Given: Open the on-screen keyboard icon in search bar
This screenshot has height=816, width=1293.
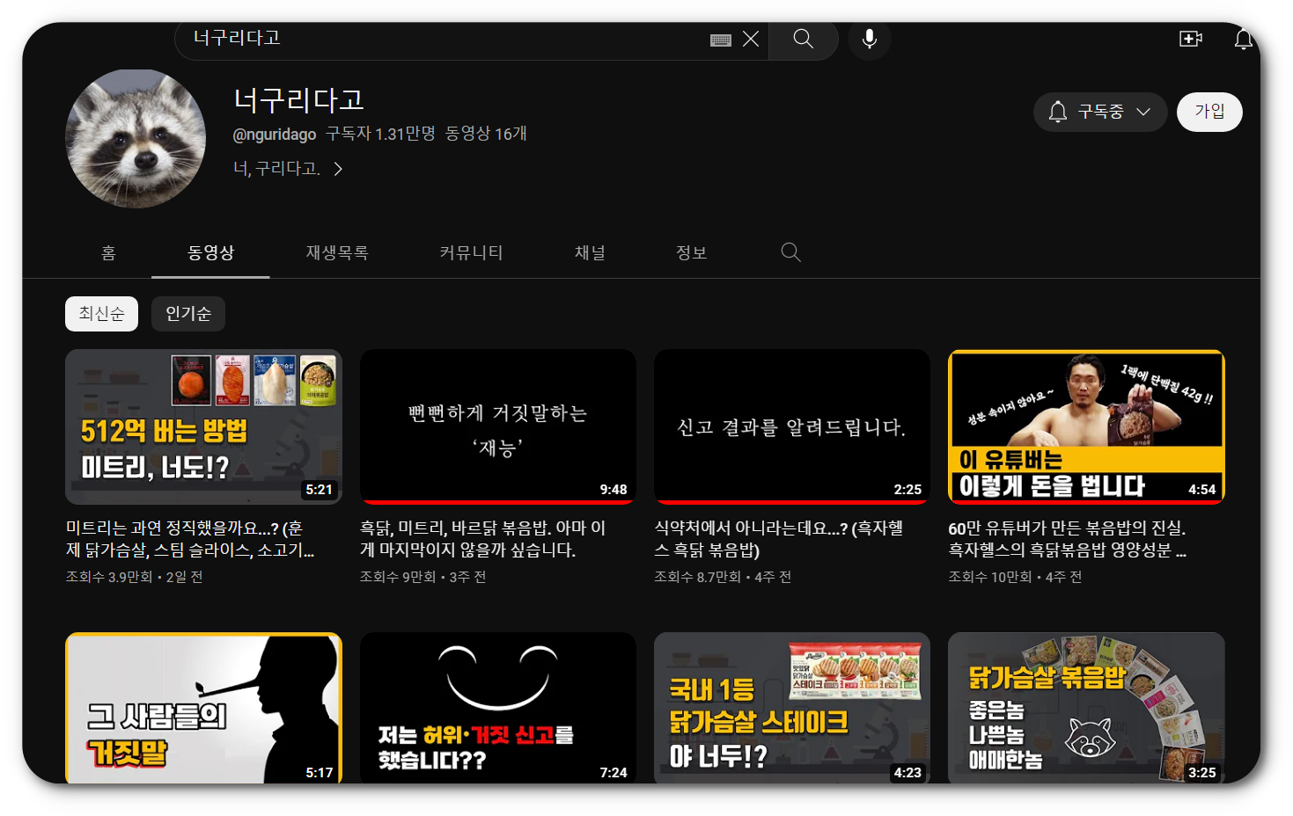Looking at the screenshot, I should 722,39.
